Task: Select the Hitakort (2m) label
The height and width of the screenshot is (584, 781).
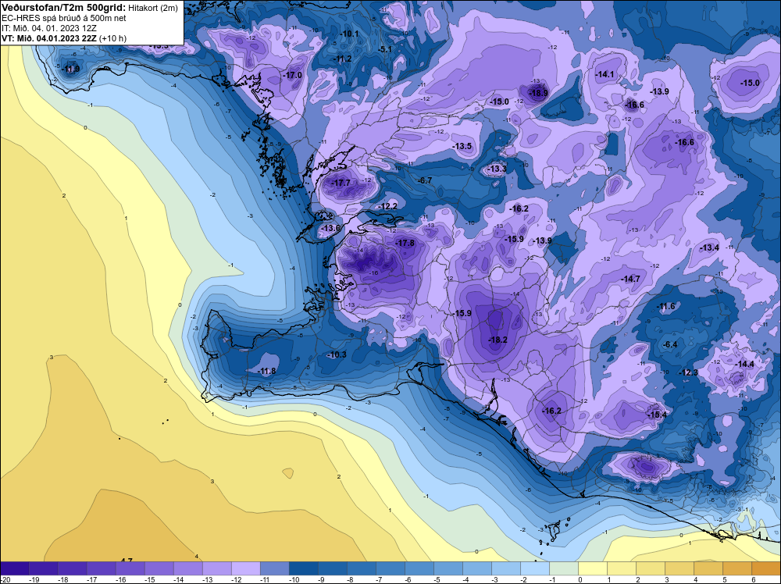Action: pos(153,9)
